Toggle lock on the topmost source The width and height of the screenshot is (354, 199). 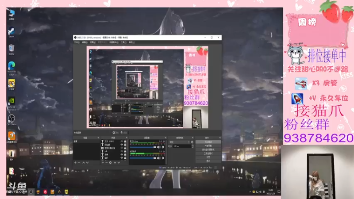point(125,141)
